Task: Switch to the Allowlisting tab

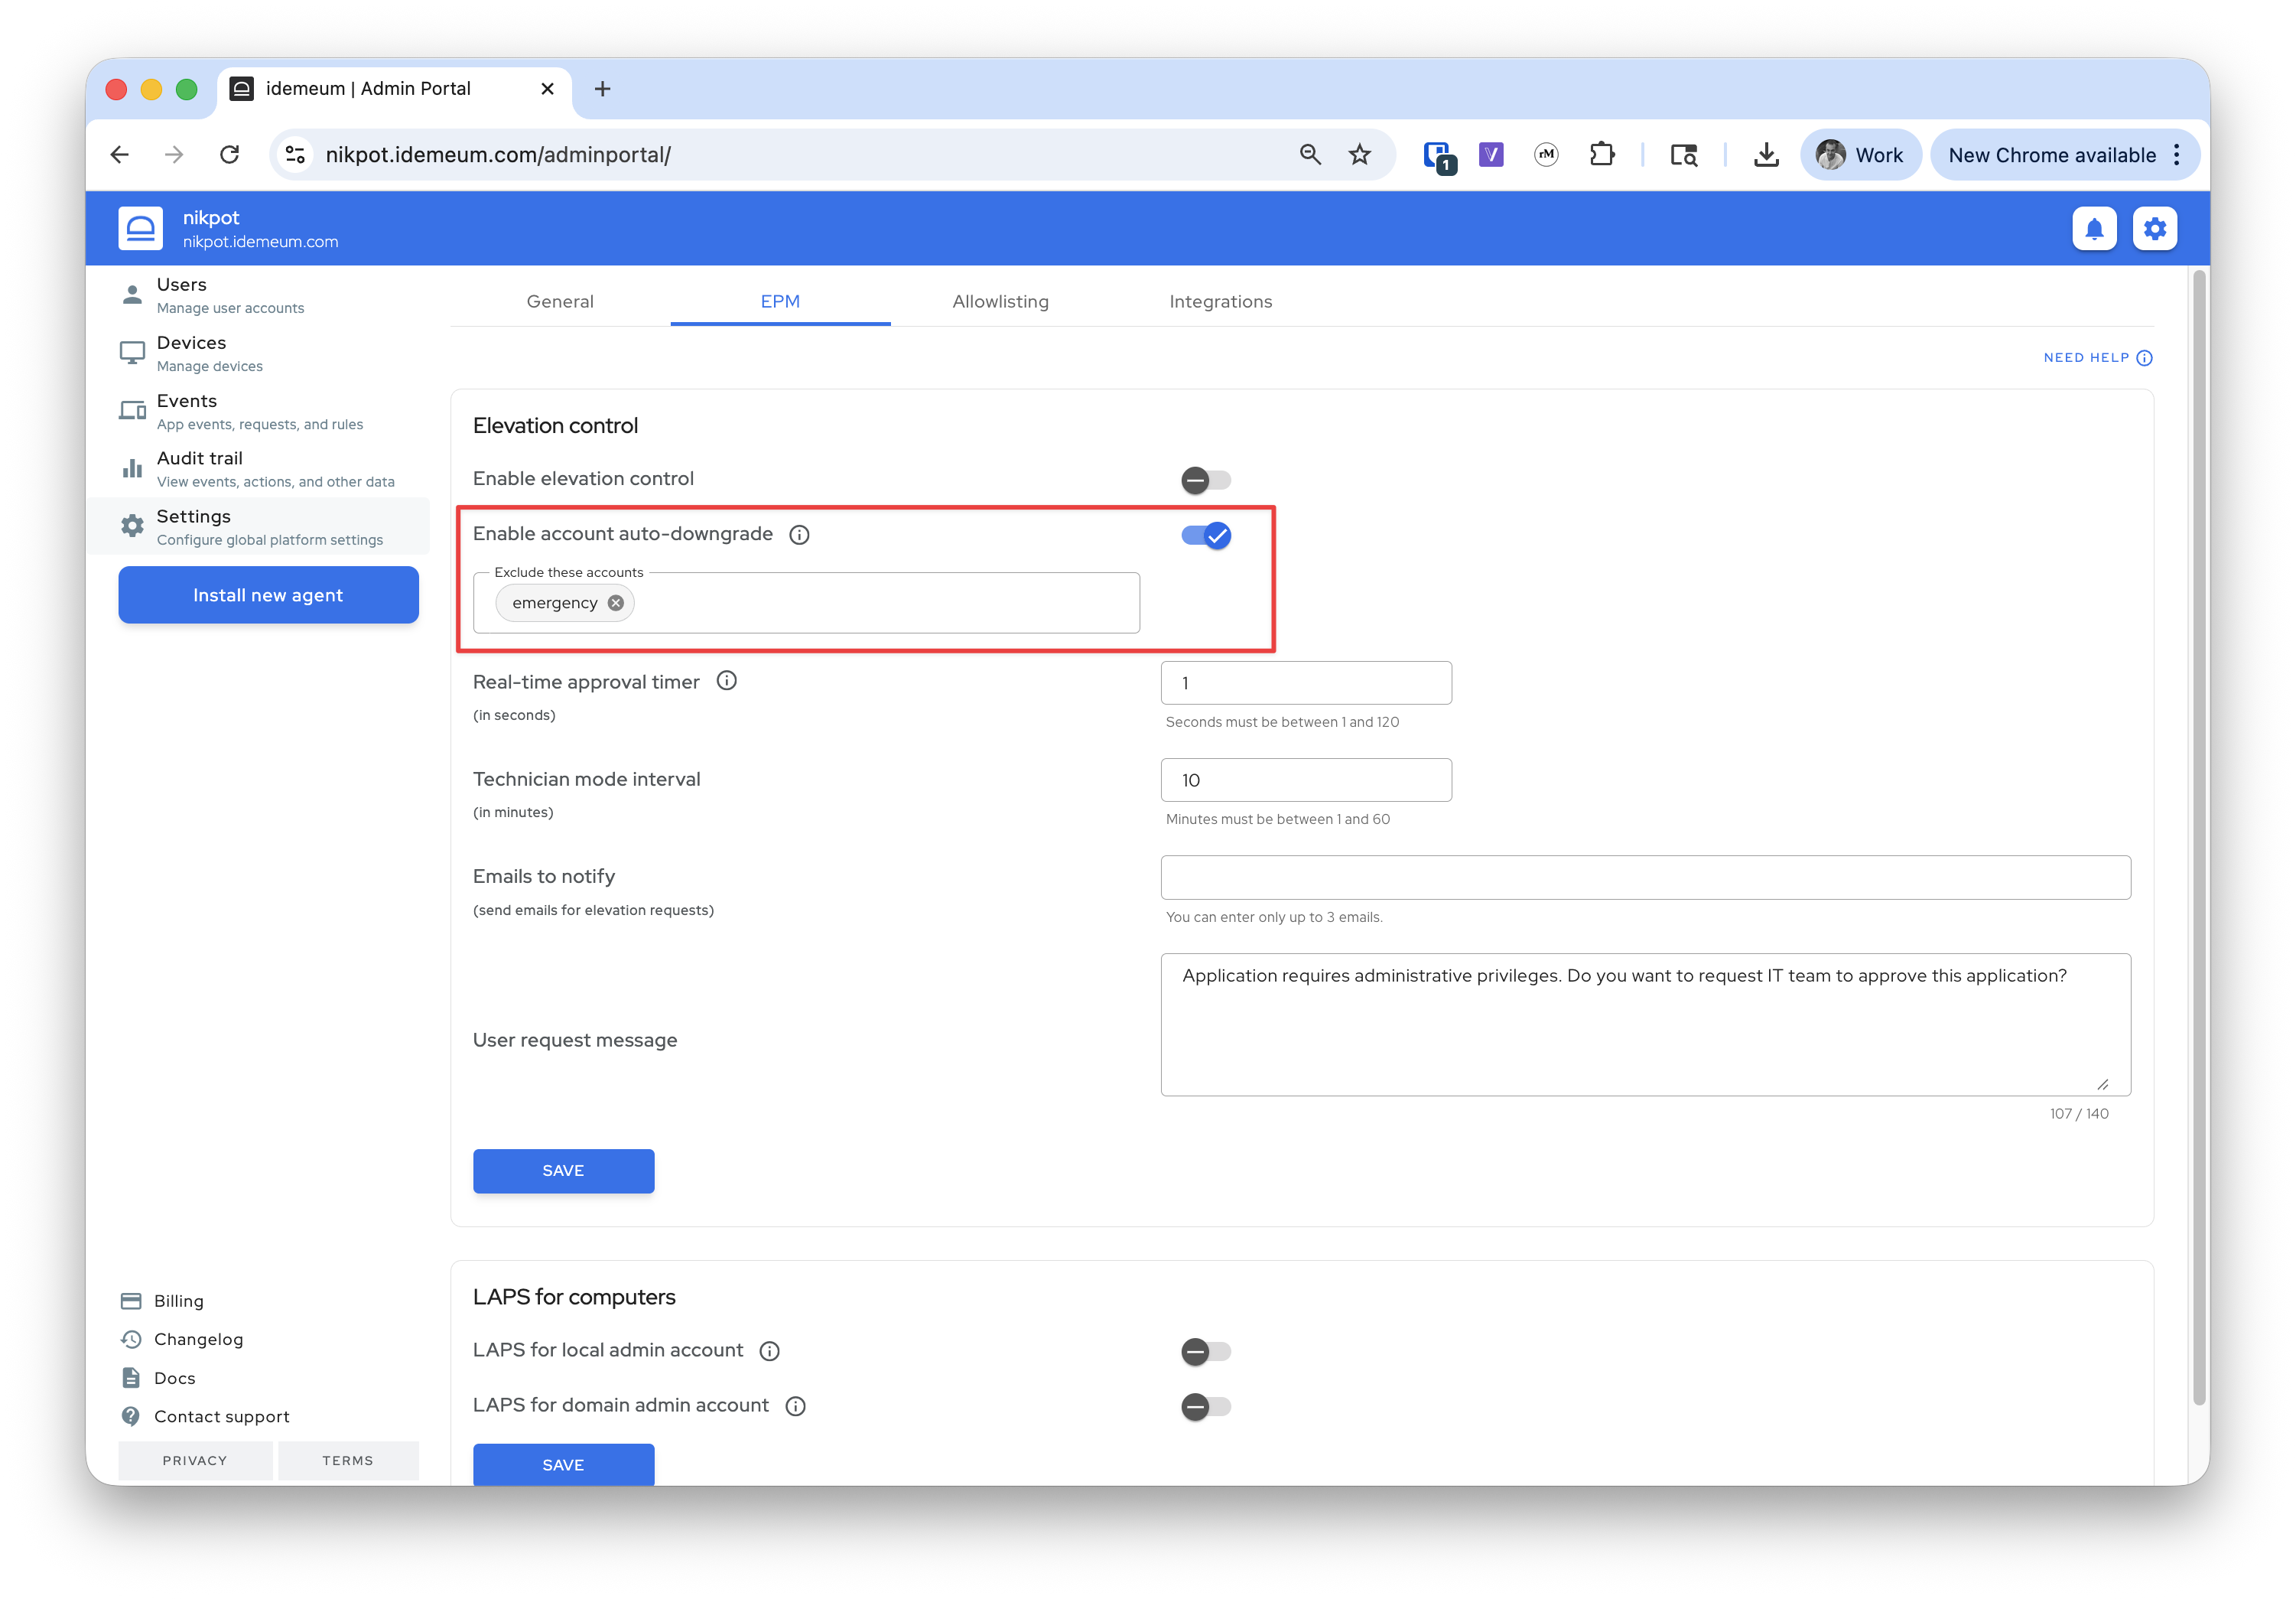Action: [x=1000, y=301]
